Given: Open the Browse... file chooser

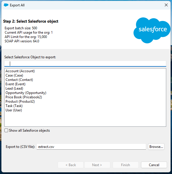Looking at the screenshot, I should click(156, 147).
